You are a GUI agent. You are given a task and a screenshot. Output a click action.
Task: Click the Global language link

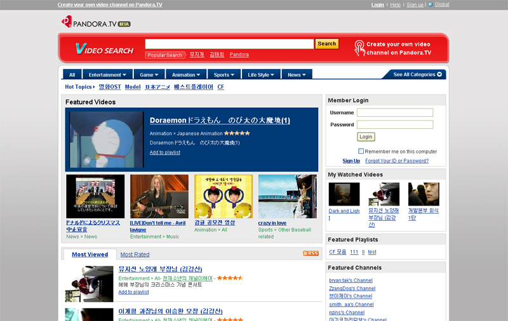pyautogui.click(x=442, y=4)
